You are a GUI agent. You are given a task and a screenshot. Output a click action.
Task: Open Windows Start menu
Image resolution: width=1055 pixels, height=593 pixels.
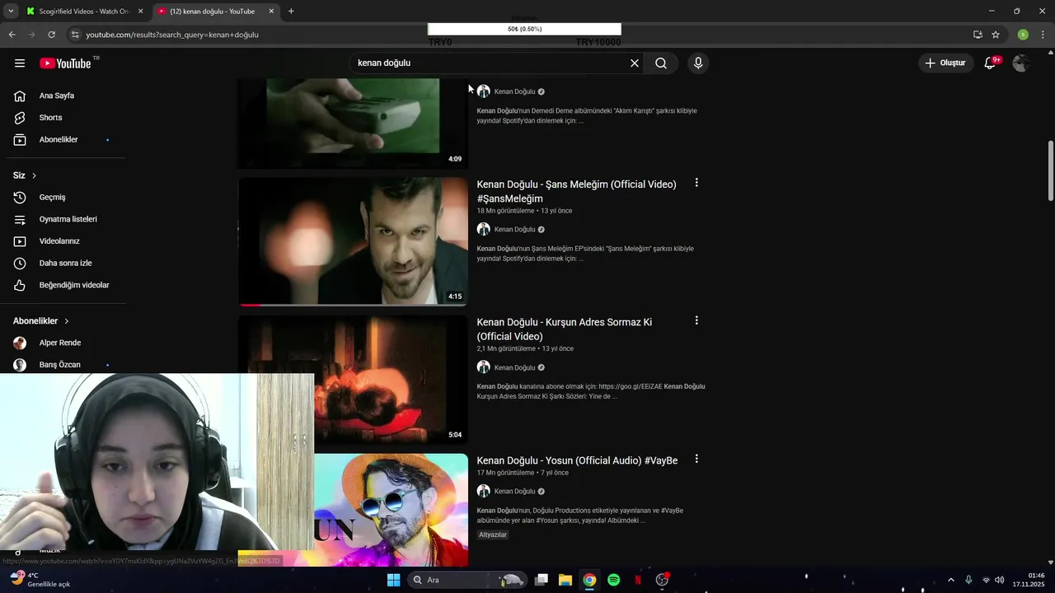pyautogui.click(x=393, y=580)
